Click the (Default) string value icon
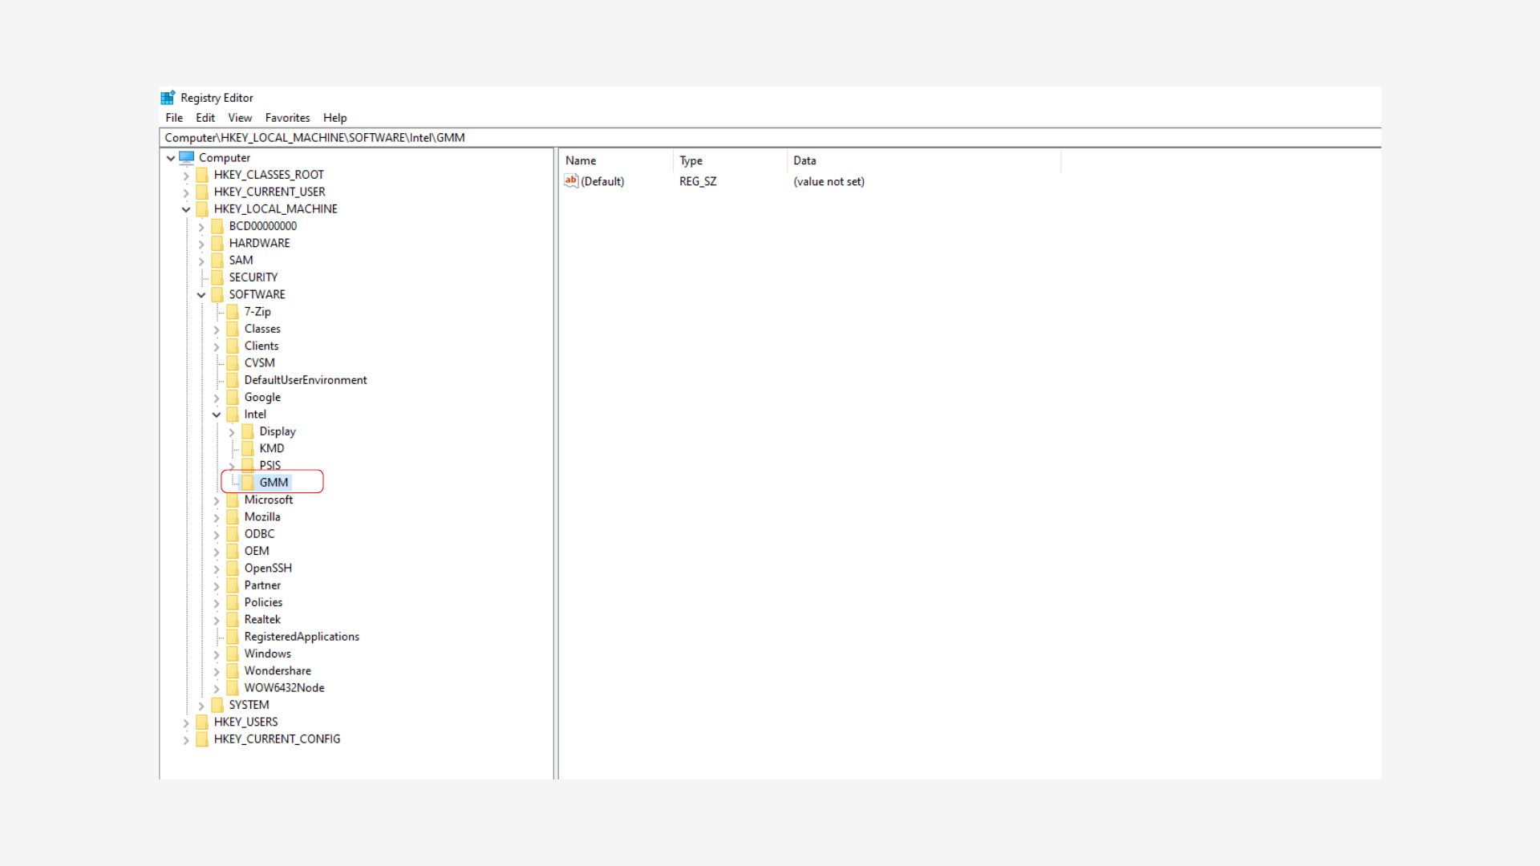The image size is (1540, 866). pyautogui.click(x=571, y=181)
